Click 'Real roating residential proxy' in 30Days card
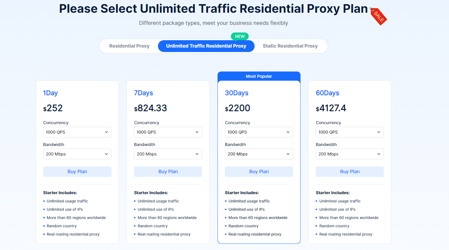 255,234
